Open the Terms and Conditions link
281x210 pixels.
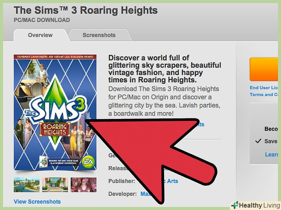pyautogui.click(x=264, y=95)
